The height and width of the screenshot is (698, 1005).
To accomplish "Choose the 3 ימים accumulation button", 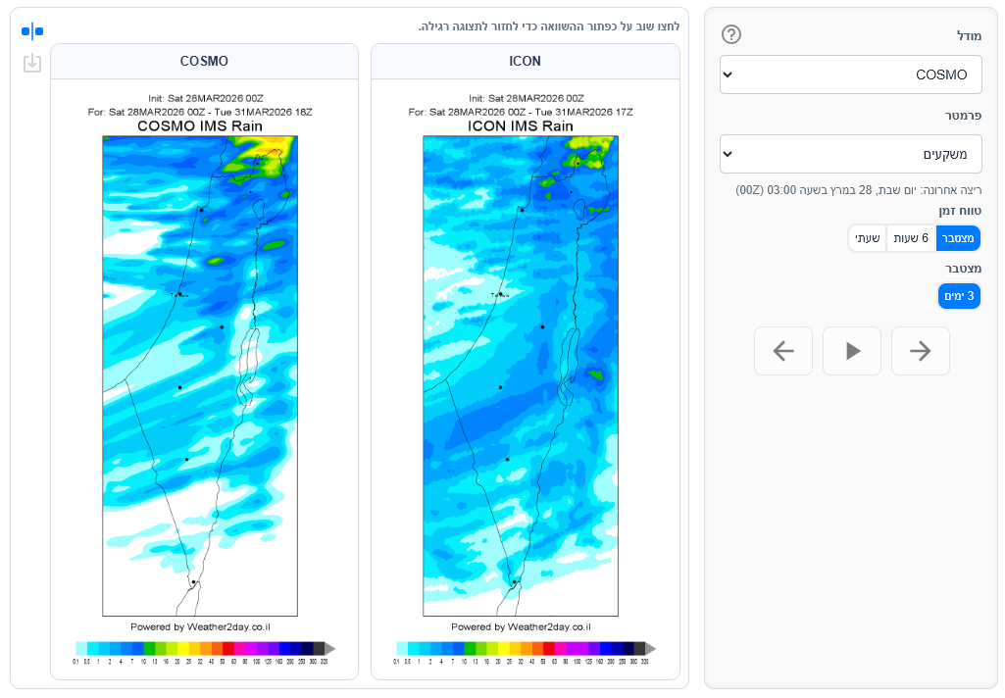I will pyautogui.click(x=959, y=296).
